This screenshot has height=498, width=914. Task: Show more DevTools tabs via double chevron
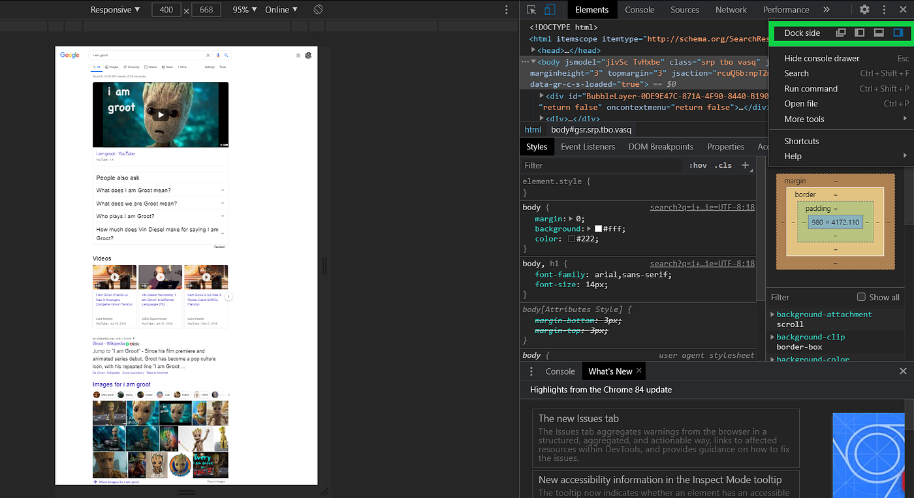pos(827,10)
